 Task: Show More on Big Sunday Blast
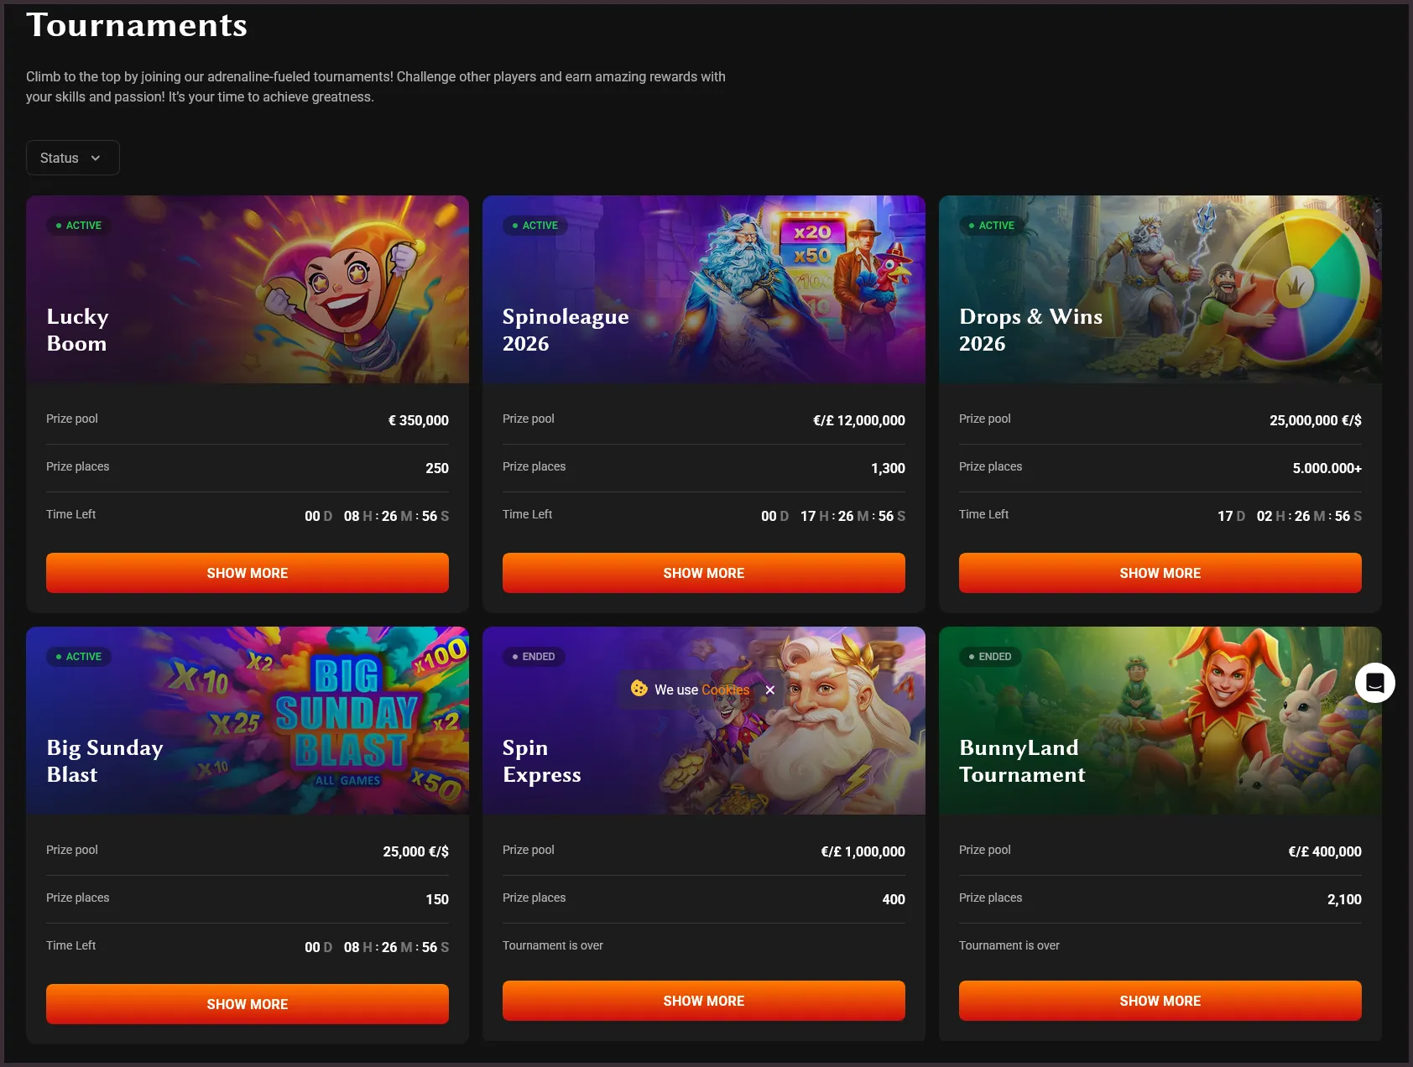[247, 1003]
